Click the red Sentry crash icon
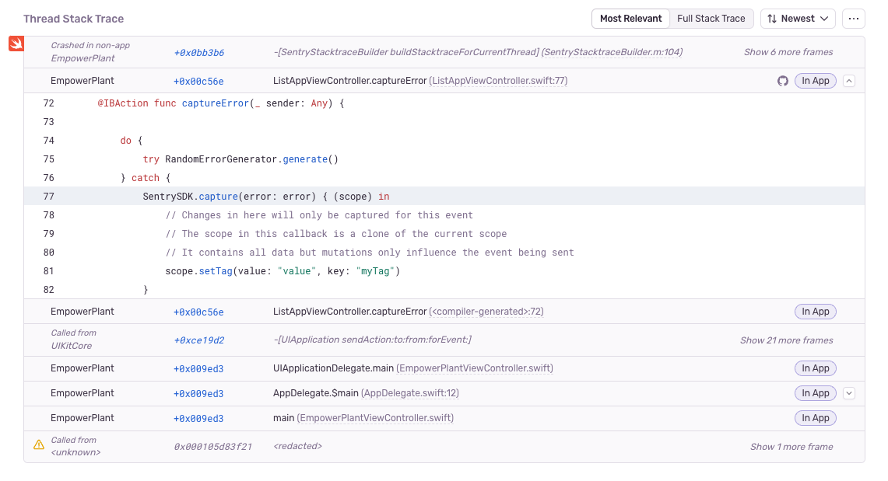The height and width of the screenshot is (481, 888). (16, 44)
